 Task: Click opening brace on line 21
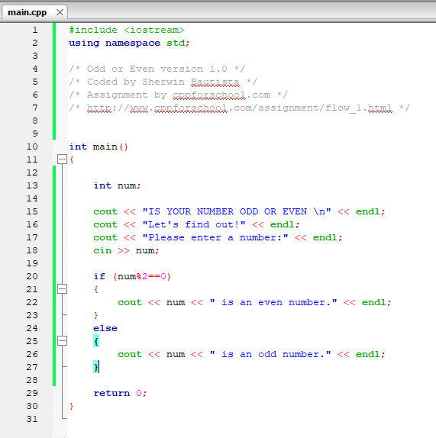click(96, 289)
